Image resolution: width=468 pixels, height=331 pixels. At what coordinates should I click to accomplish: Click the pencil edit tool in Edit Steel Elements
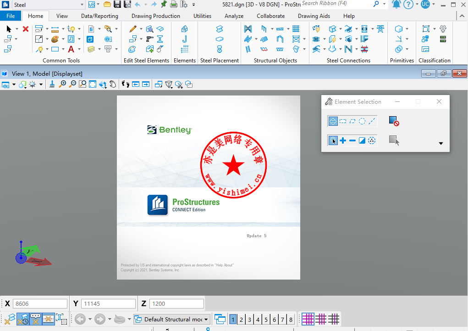pyautogui.click(x=133, y=29)
